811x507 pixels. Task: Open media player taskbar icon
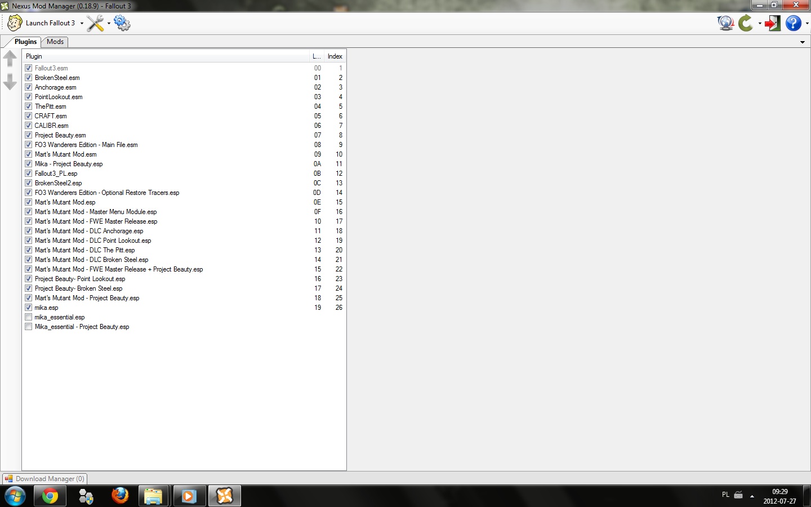coord(189,496)
